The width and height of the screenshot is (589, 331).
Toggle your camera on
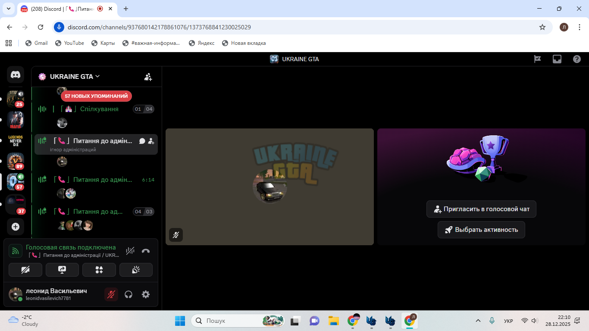coord(25,270)
